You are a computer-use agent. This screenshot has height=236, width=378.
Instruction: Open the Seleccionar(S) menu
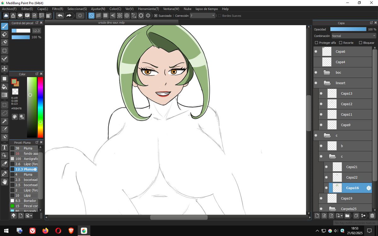(77, 9)
